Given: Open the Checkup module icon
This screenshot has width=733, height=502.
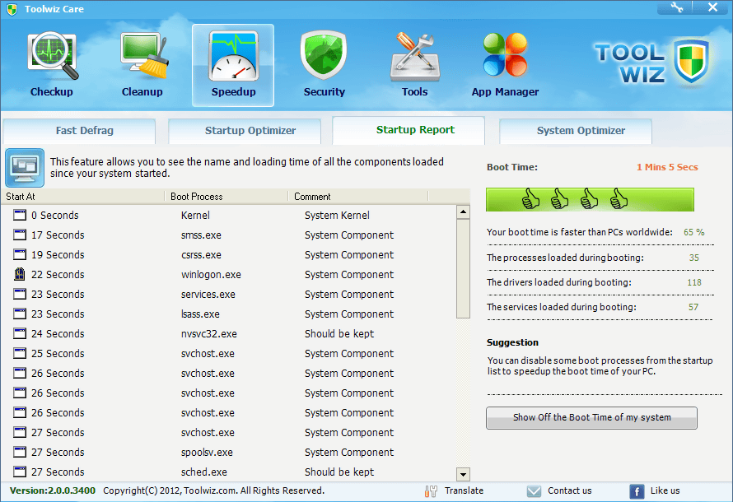Looking at the screenshot, I should pos(53,56).
